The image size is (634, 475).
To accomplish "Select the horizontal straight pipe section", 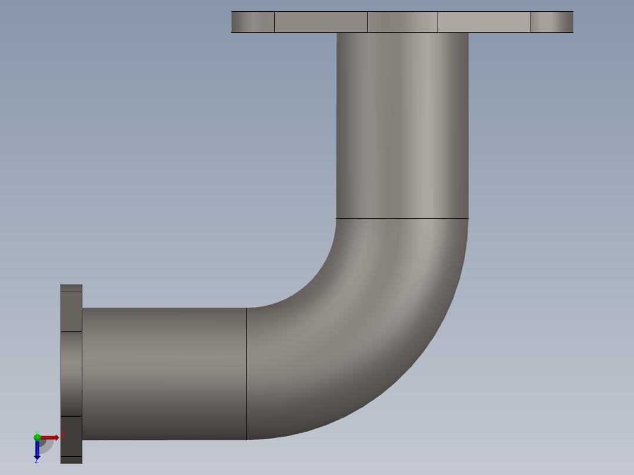I will click(x=164, y=374).
